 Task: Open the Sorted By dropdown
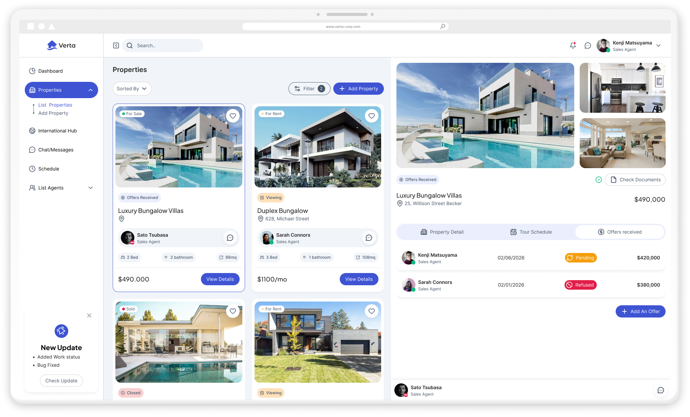click(132, 89)
